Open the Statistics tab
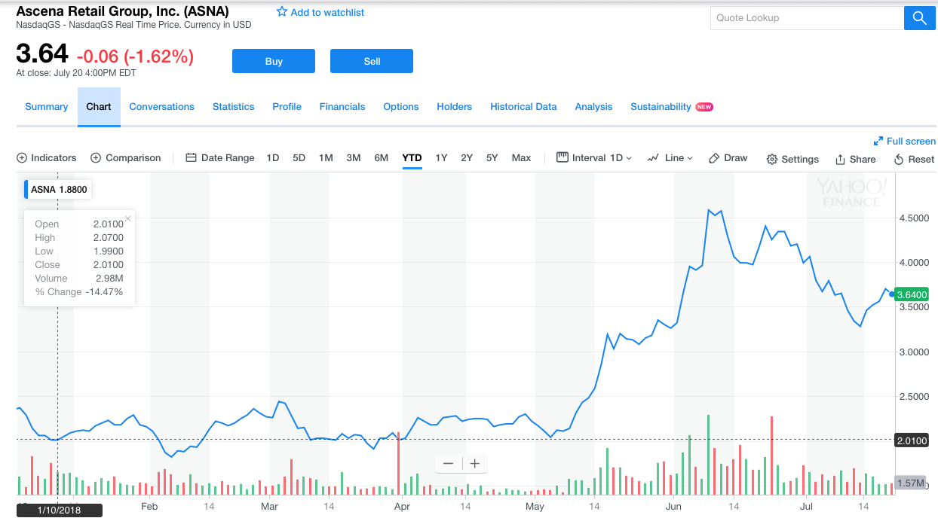The image size is (938, 518). 234,107
